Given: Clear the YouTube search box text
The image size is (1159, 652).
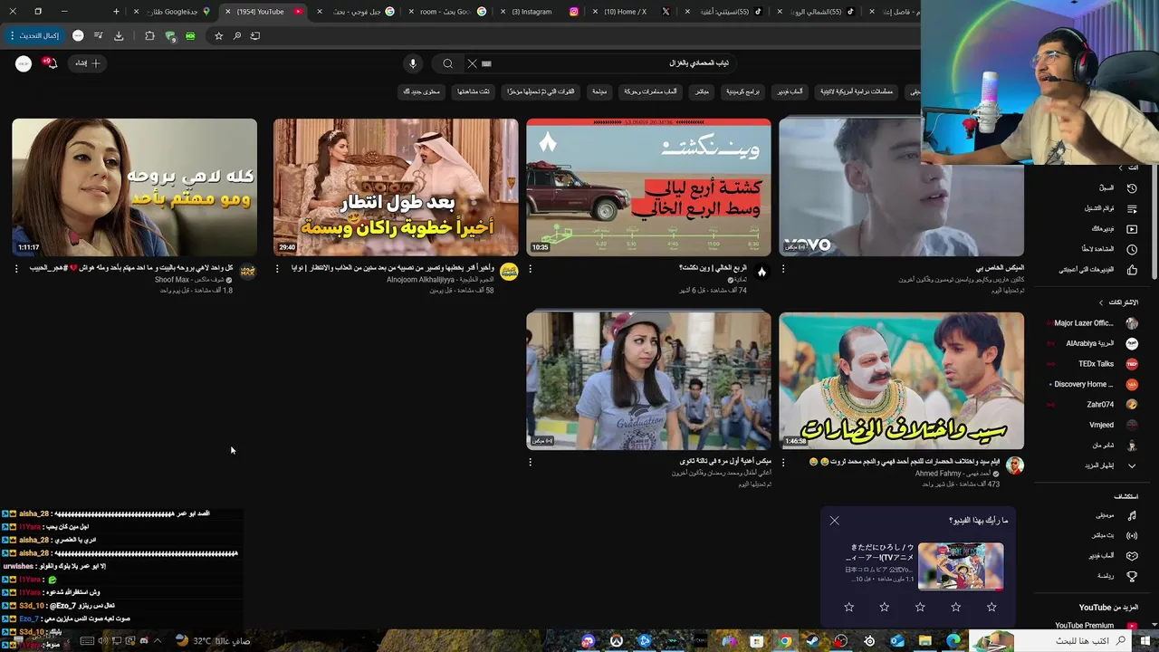Looking at the screenshot, I should (472, 63).
